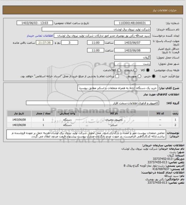The height and width of the screenshot is (205, 186).
Task: Select the اسکنر table cell
Action: [x=114, y=125]
